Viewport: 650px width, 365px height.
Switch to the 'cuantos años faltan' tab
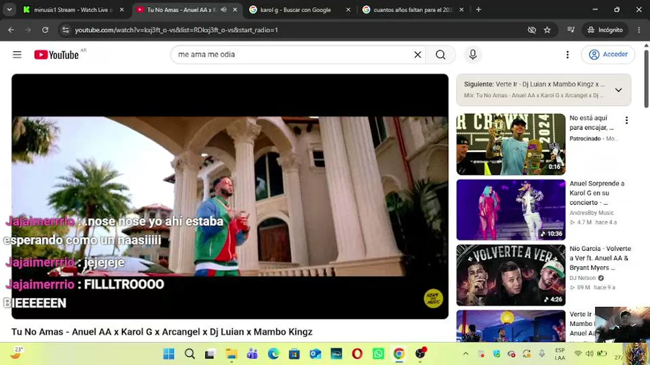(413, 10)
